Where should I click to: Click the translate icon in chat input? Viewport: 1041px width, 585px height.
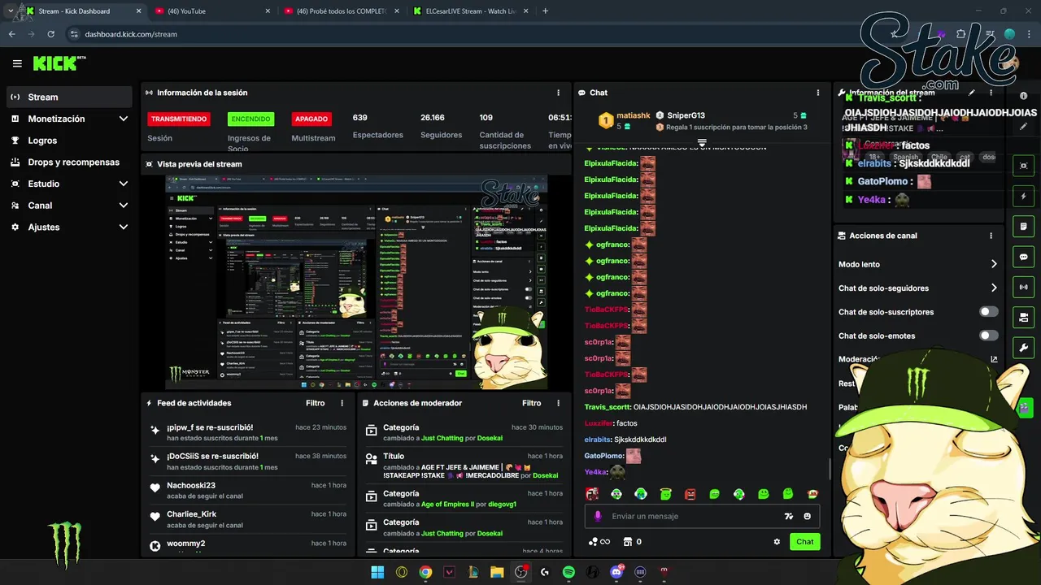click(x=788, y=516)
